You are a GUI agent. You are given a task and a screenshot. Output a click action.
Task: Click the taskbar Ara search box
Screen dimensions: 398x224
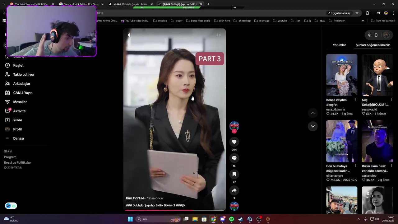[159, 219]
